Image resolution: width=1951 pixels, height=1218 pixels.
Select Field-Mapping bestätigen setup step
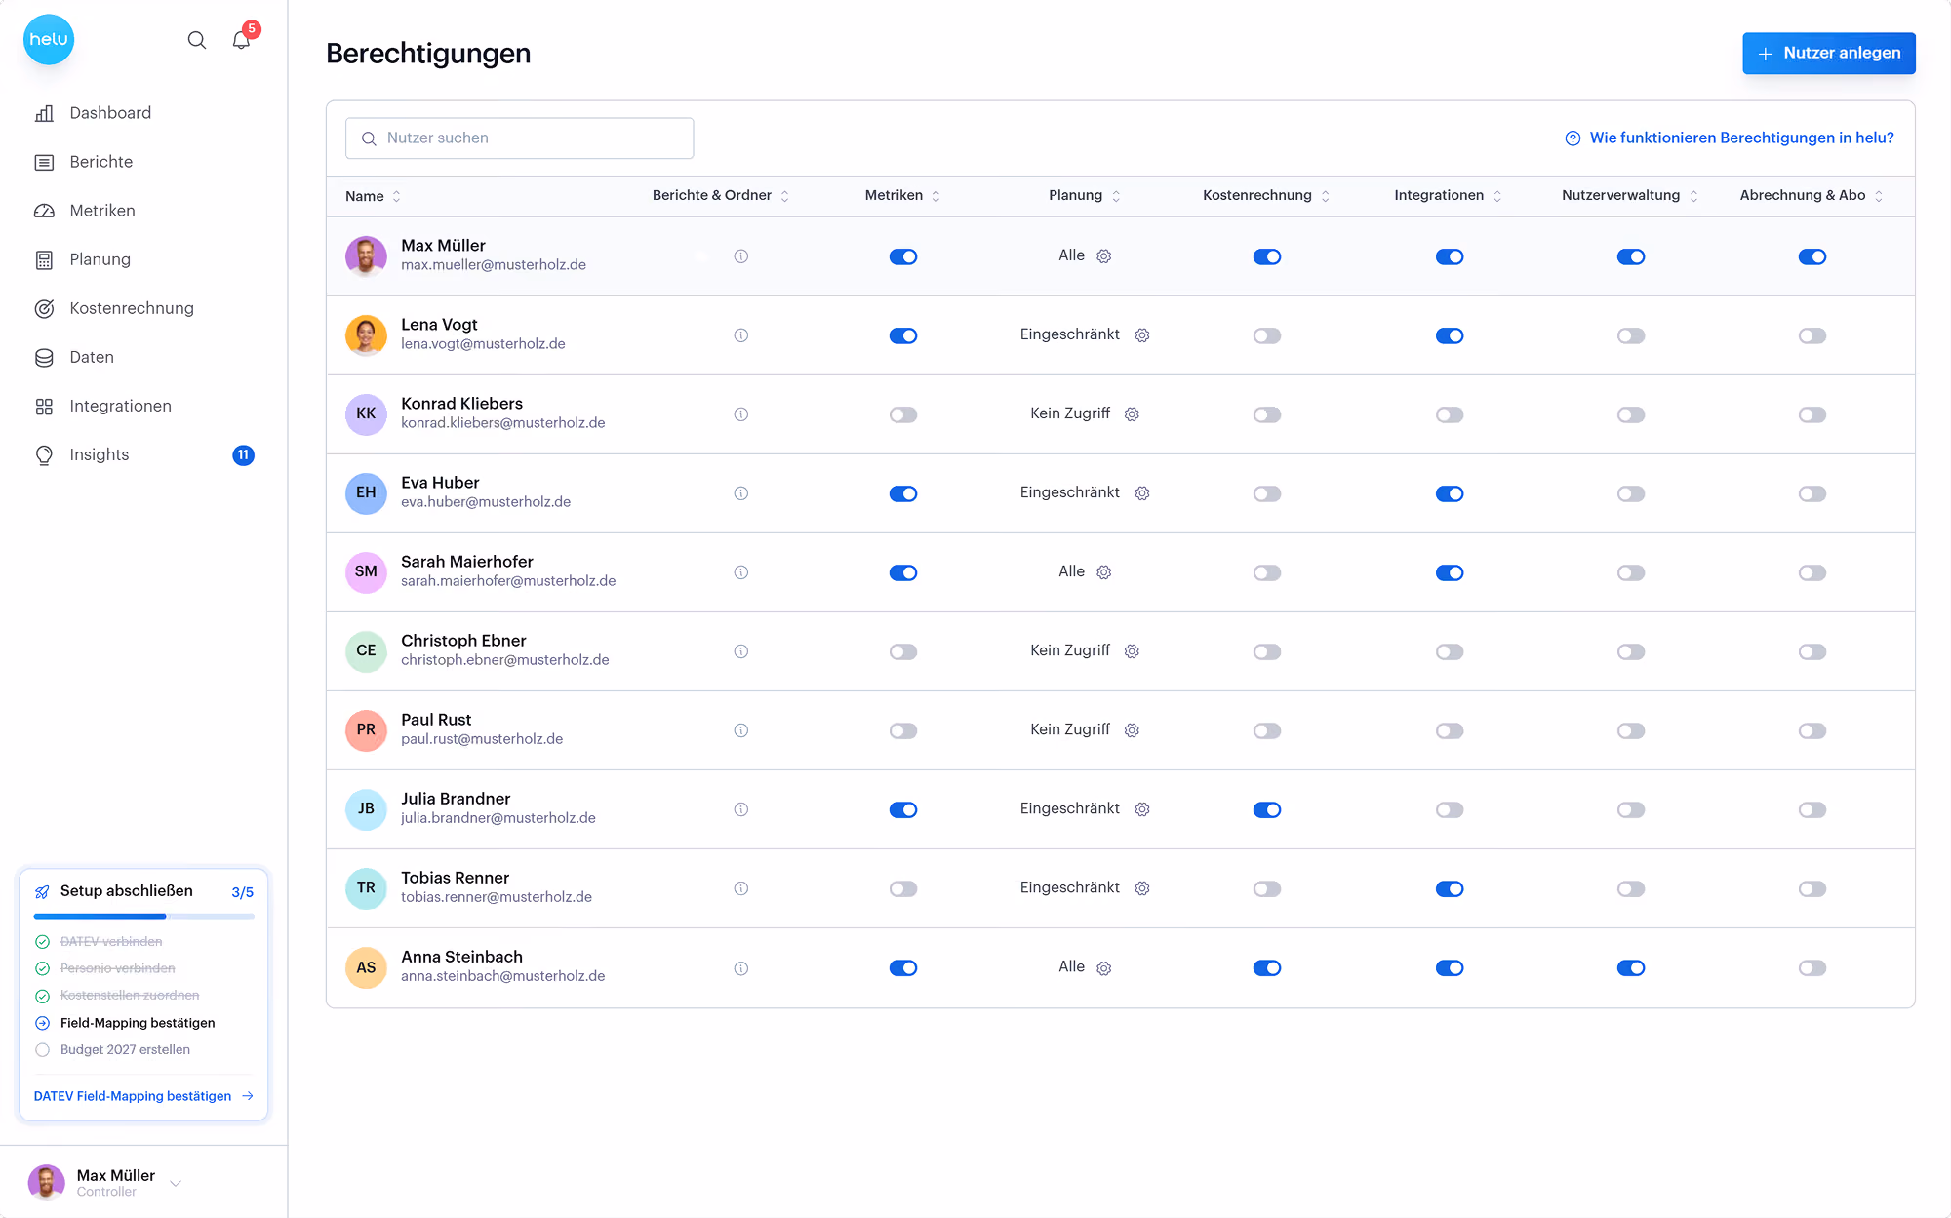[x=138, y=1023]
